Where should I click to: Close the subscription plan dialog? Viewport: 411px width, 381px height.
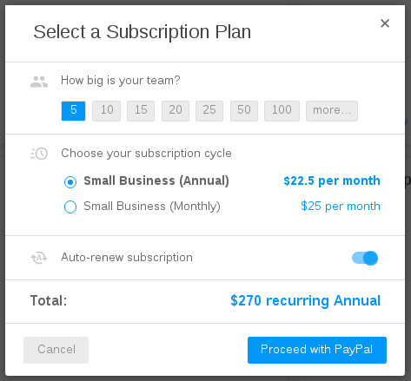(x=385, y=23)
